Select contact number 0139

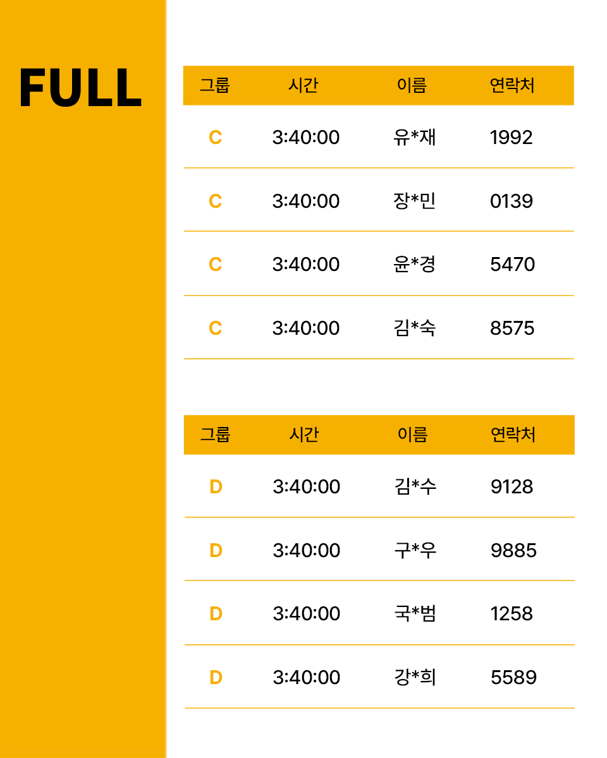tap(511, 201)
